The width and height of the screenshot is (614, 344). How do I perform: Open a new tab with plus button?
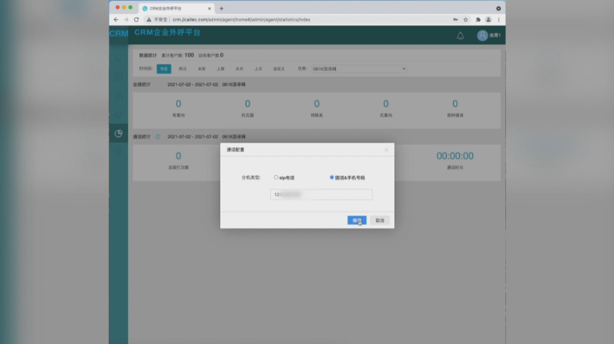[x=221, y=9]
